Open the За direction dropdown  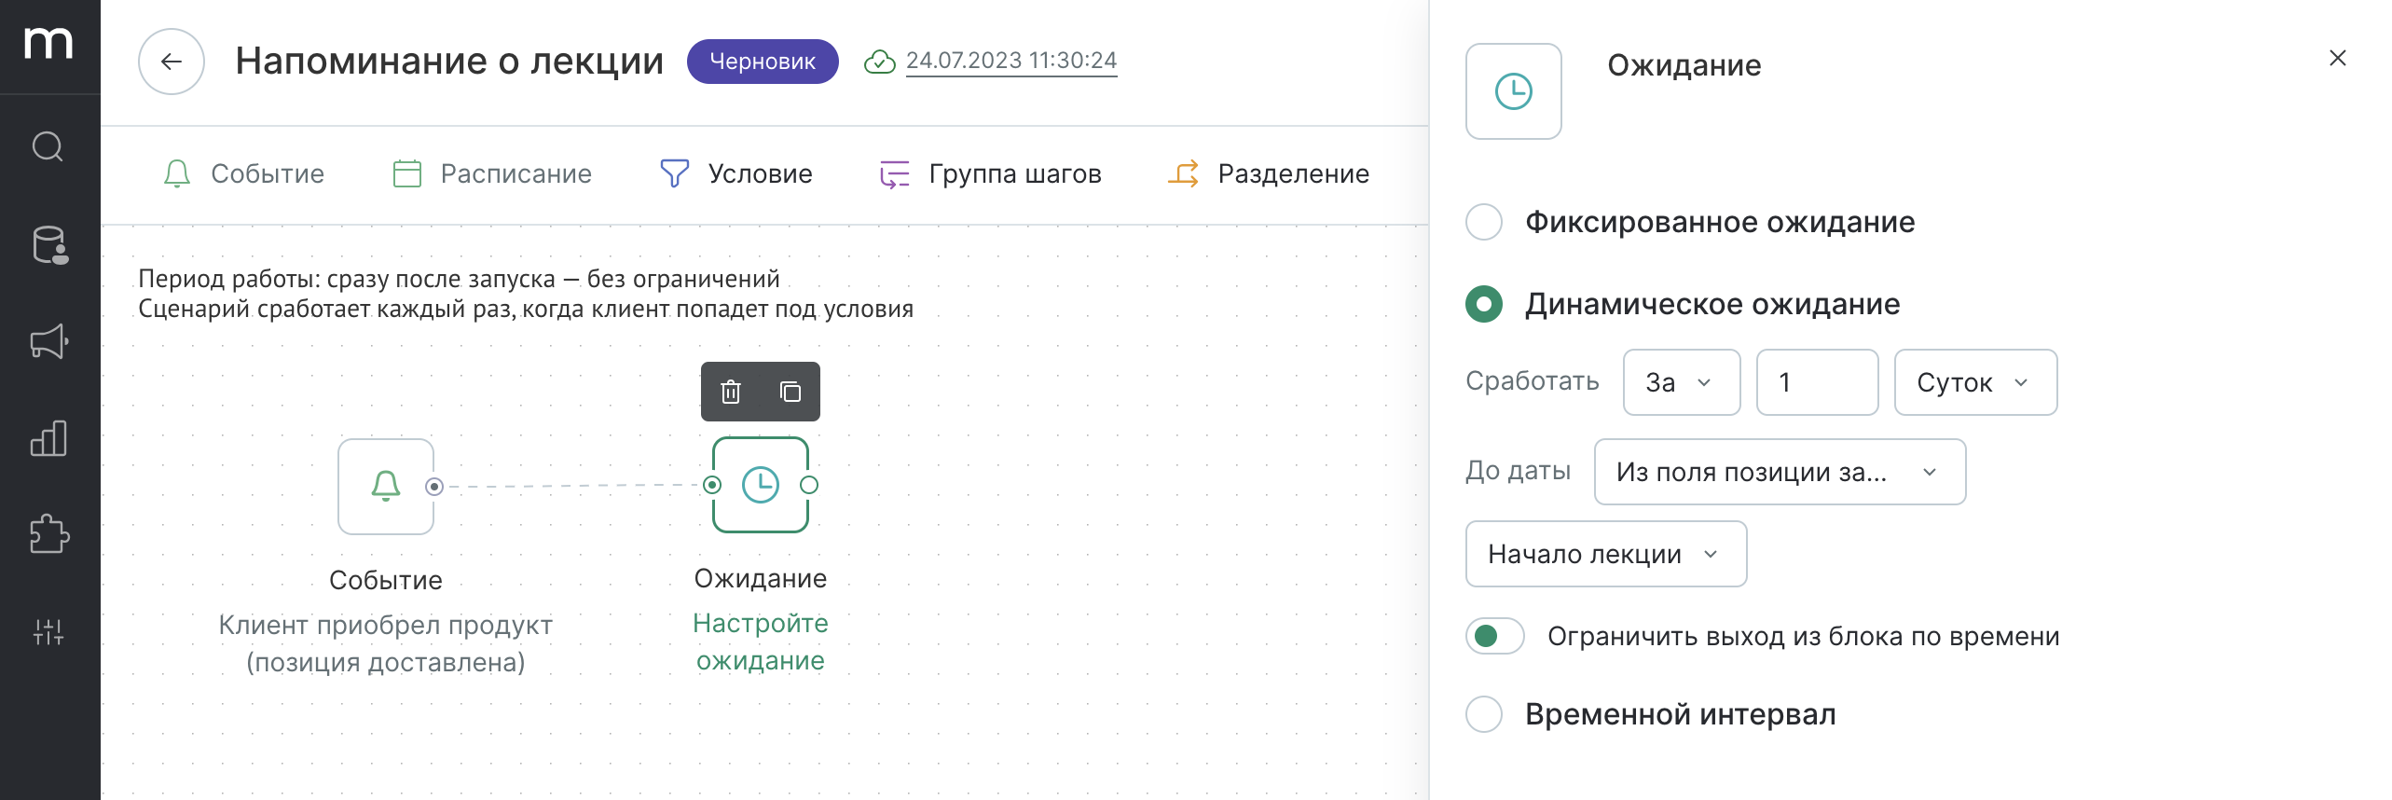coord(1682,382)
